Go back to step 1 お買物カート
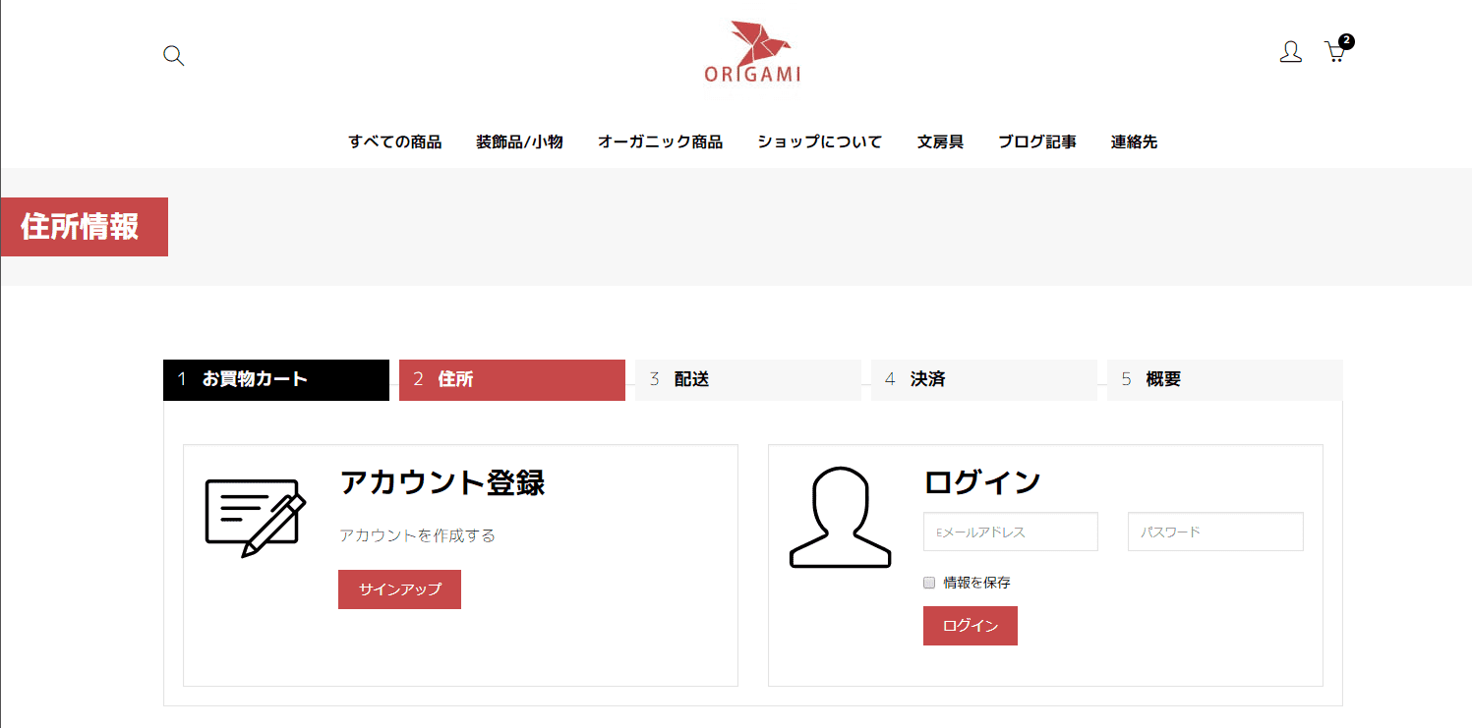1472x728 pixels. pos(276,380)
